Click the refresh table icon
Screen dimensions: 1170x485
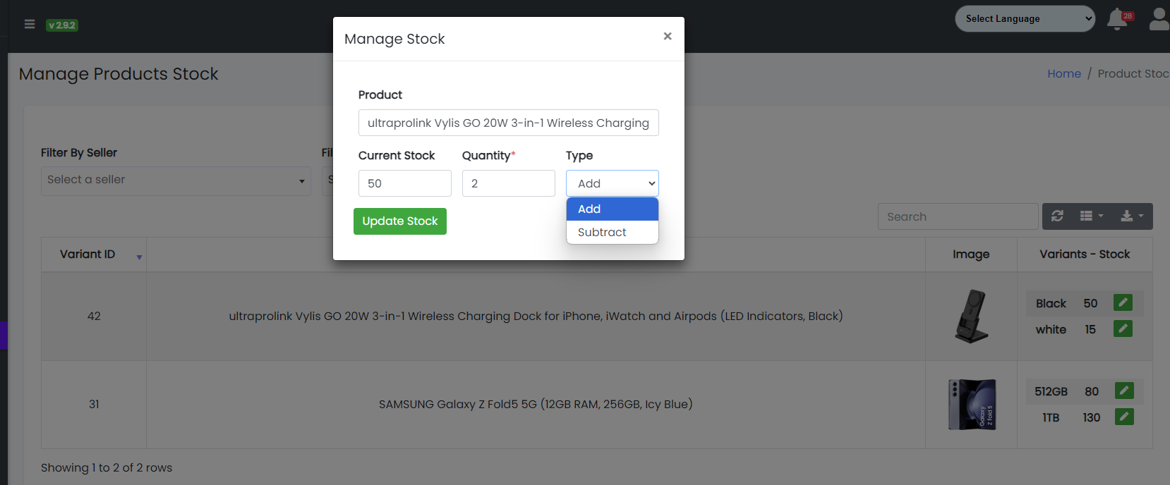coord(1057,216)
